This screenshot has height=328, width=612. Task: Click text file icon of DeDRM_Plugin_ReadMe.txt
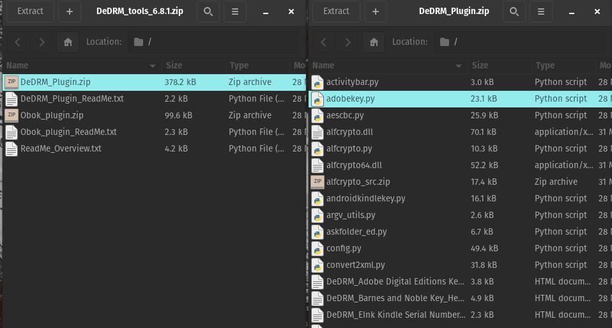[x=11, y=99]
